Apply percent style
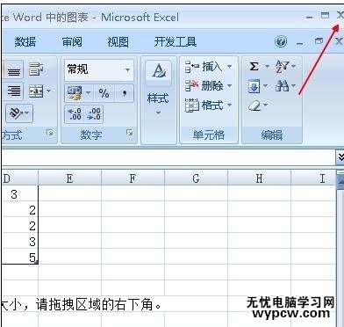Image resolution: width=344 pixels, height=327 pixels. coord(104,93)
